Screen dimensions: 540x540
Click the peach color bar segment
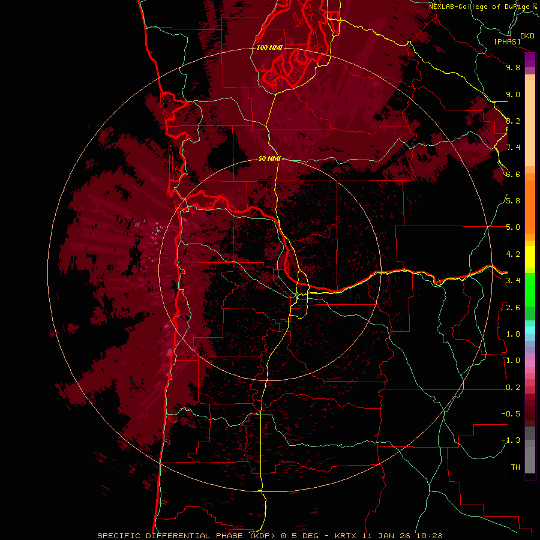click(530, 123)
